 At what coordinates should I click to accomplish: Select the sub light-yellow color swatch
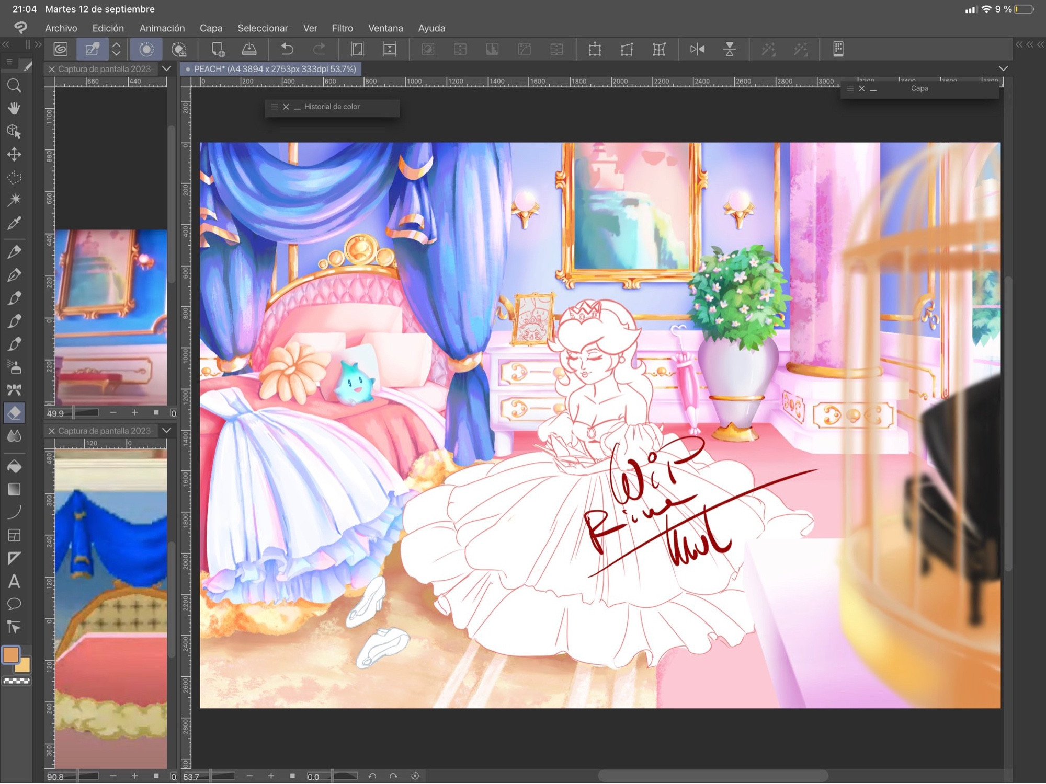pos(24,666)
